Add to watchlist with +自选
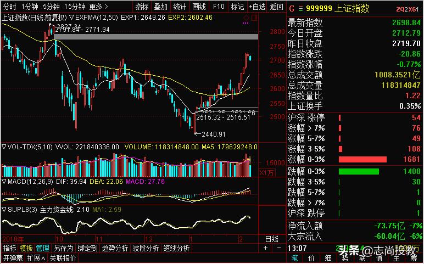Viewport: 424px width, 264px height. click(x=257, y=7)
